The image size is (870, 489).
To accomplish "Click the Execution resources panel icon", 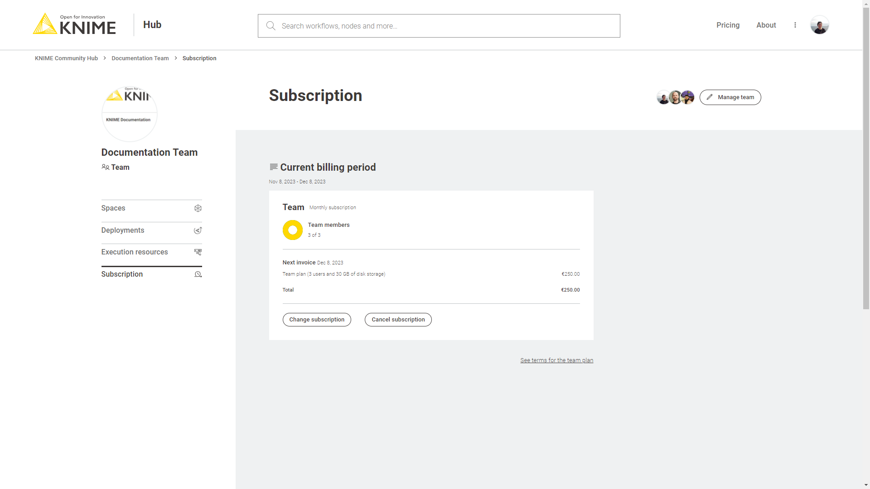I will [198, 252].
